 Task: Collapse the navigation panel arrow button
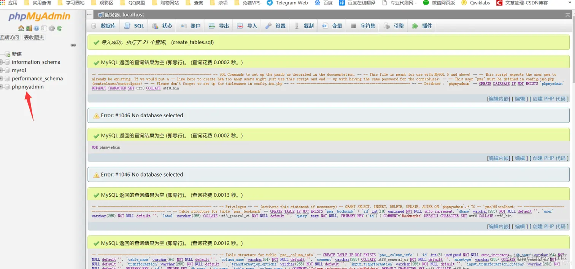click(x=90, y=14)
